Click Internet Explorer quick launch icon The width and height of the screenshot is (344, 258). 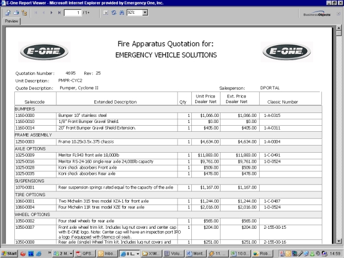point(39,254)
